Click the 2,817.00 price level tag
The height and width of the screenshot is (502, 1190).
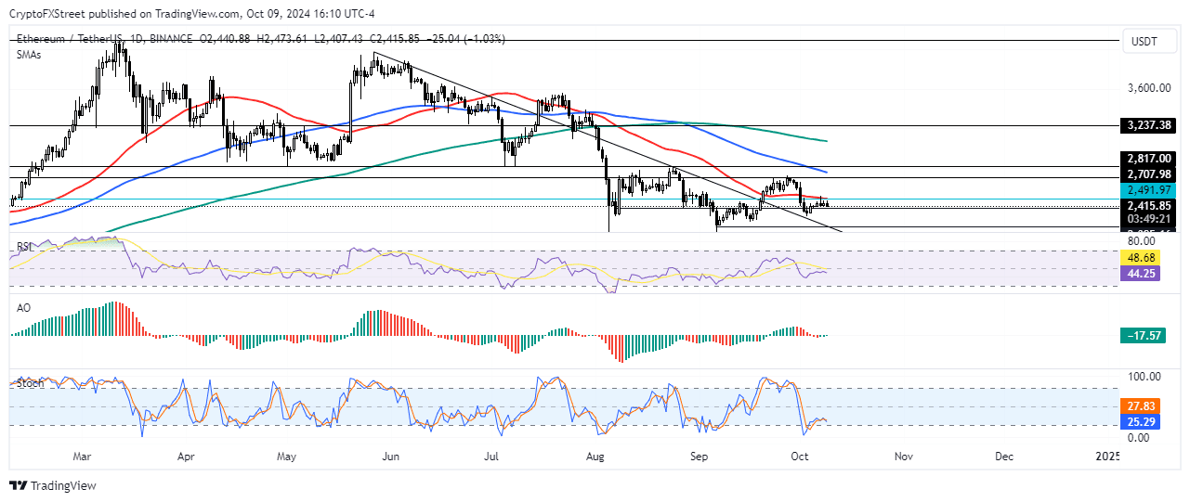(1150, 159)
